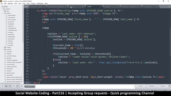Screen dimensions: 171x96
Task: Click the classes folder icon
Action: [5, 13]
